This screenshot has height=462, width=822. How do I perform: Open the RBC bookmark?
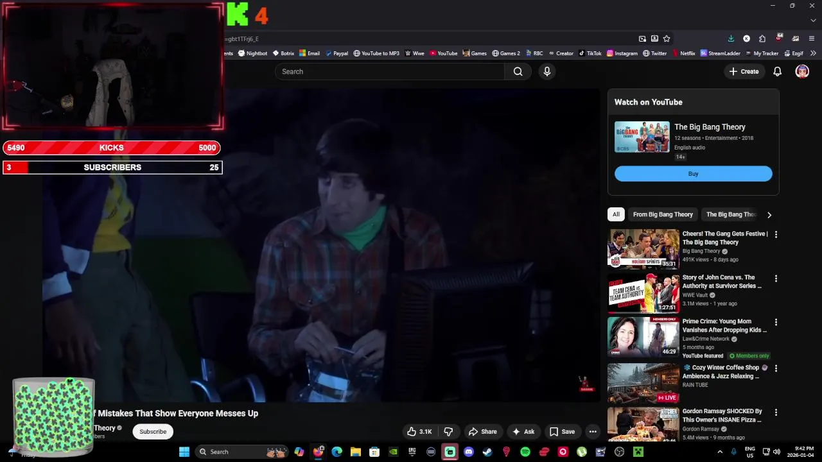pos(534,53)
